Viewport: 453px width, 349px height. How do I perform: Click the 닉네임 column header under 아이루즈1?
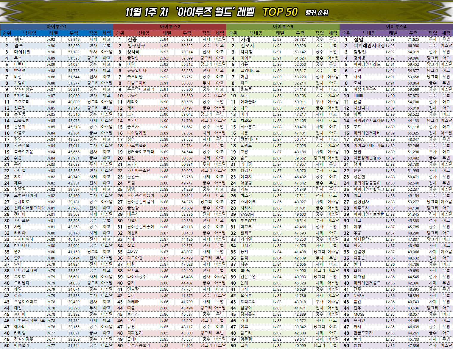(x=30, y=33)
